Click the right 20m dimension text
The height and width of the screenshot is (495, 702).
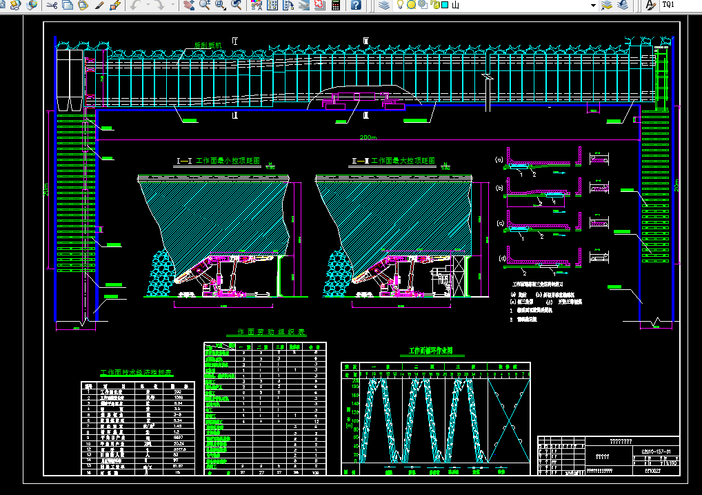coord(676,185)
